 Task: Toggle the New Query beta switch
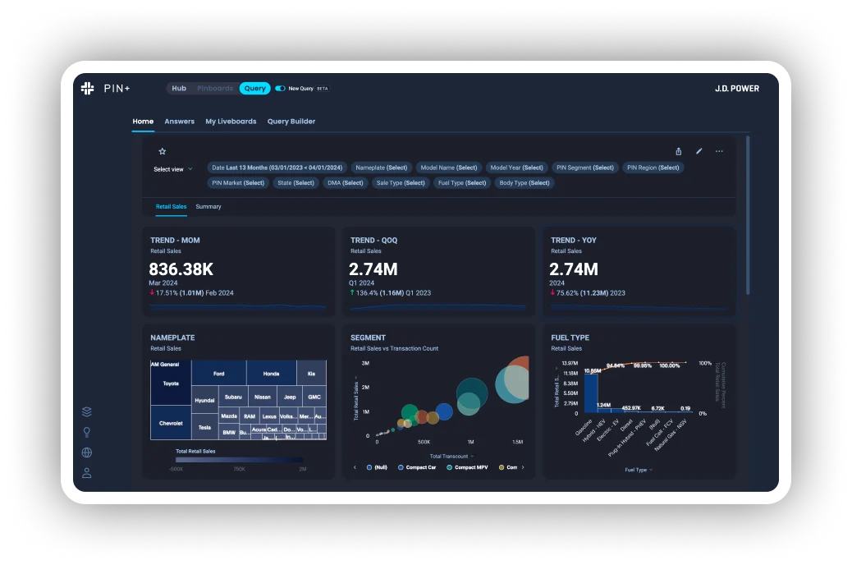pyautogui.click(x=280, y=88)
